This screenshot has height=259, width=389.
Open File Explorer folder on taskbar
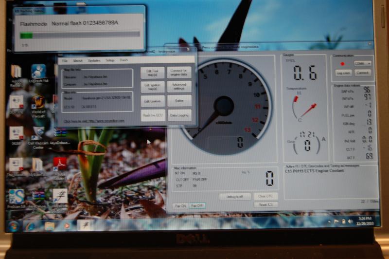(49, 226)
